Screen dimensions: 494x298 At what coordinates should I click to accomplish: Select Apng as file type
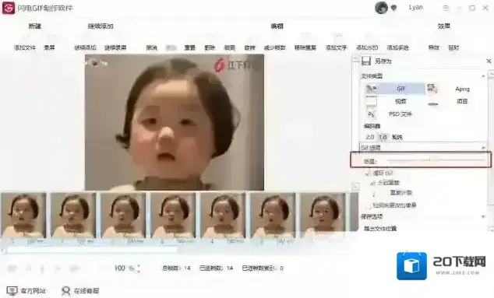pos(462,89)
